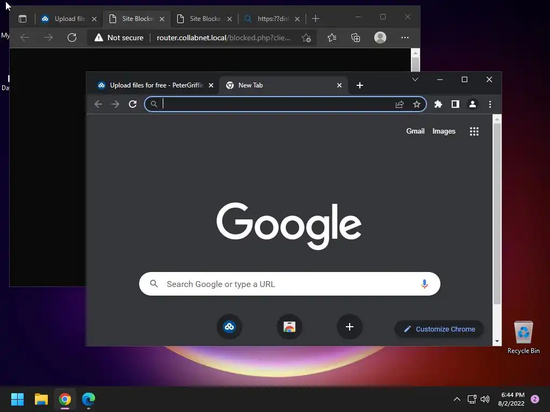Screen dimensions: 550x412
Task: Open PeterGriffin upload shortcut tile
Action: [x=229, y=327]
